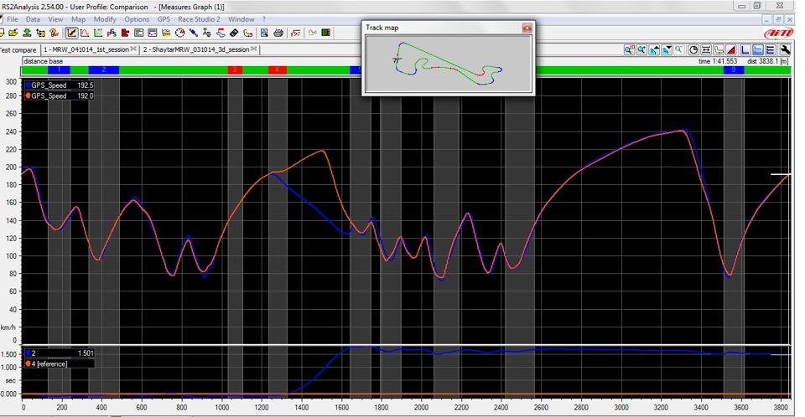Screen dimensions: 805x417
Task: Open the File menu
Action: tap(13, 19)
